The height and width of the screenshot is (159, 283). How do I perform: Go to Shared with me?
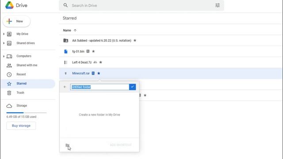pos(27,65)
